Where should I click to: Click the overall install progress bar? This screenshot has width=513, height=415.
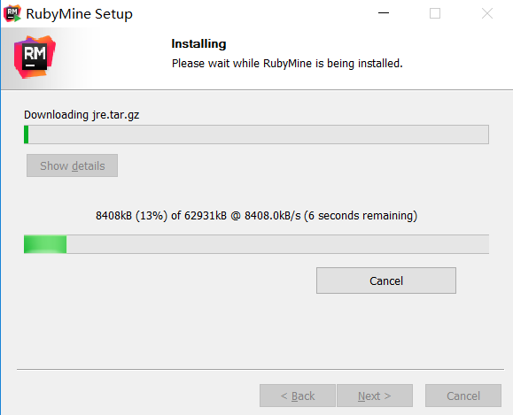(x=257, y=134)
